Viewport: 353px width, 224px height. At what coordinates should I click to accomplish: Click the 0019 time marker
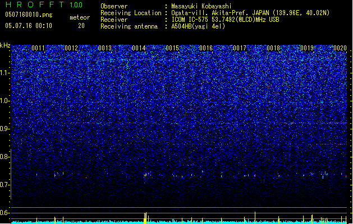307,48
